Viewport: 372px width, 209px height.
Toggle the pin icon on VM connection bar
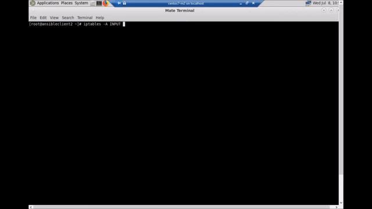(119, 3)
